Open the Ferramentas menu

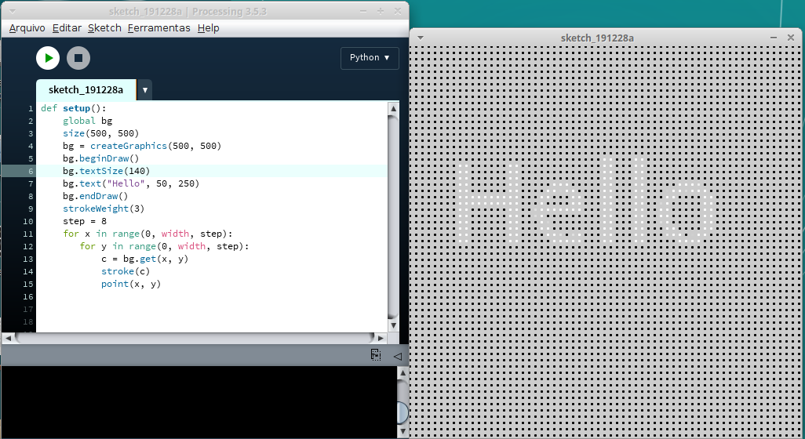tap(158, 28)
